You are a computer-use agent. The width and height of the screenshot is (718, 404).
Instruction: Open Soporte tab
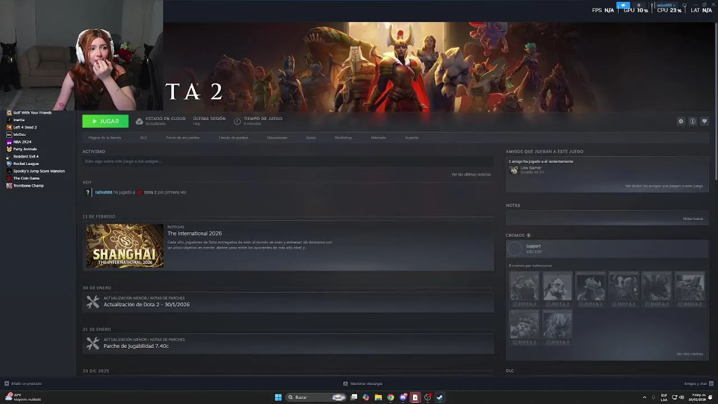[412, 137]
